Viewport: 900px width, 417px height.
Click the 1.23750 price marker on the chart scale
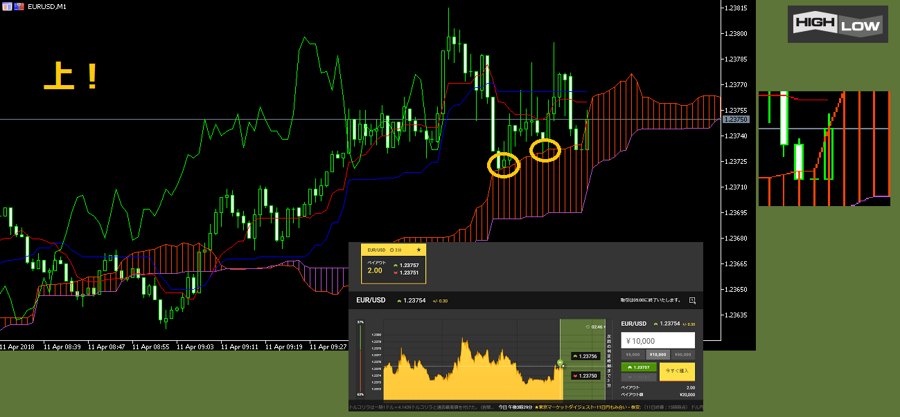[x=735, y=120]
